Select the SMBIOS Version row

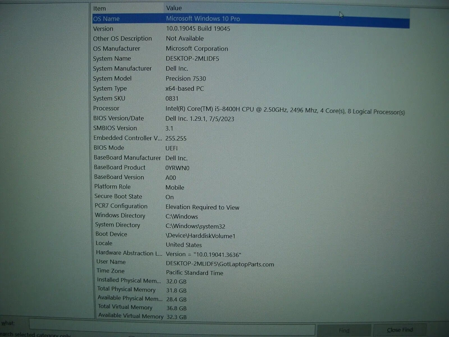pos(251,128)
